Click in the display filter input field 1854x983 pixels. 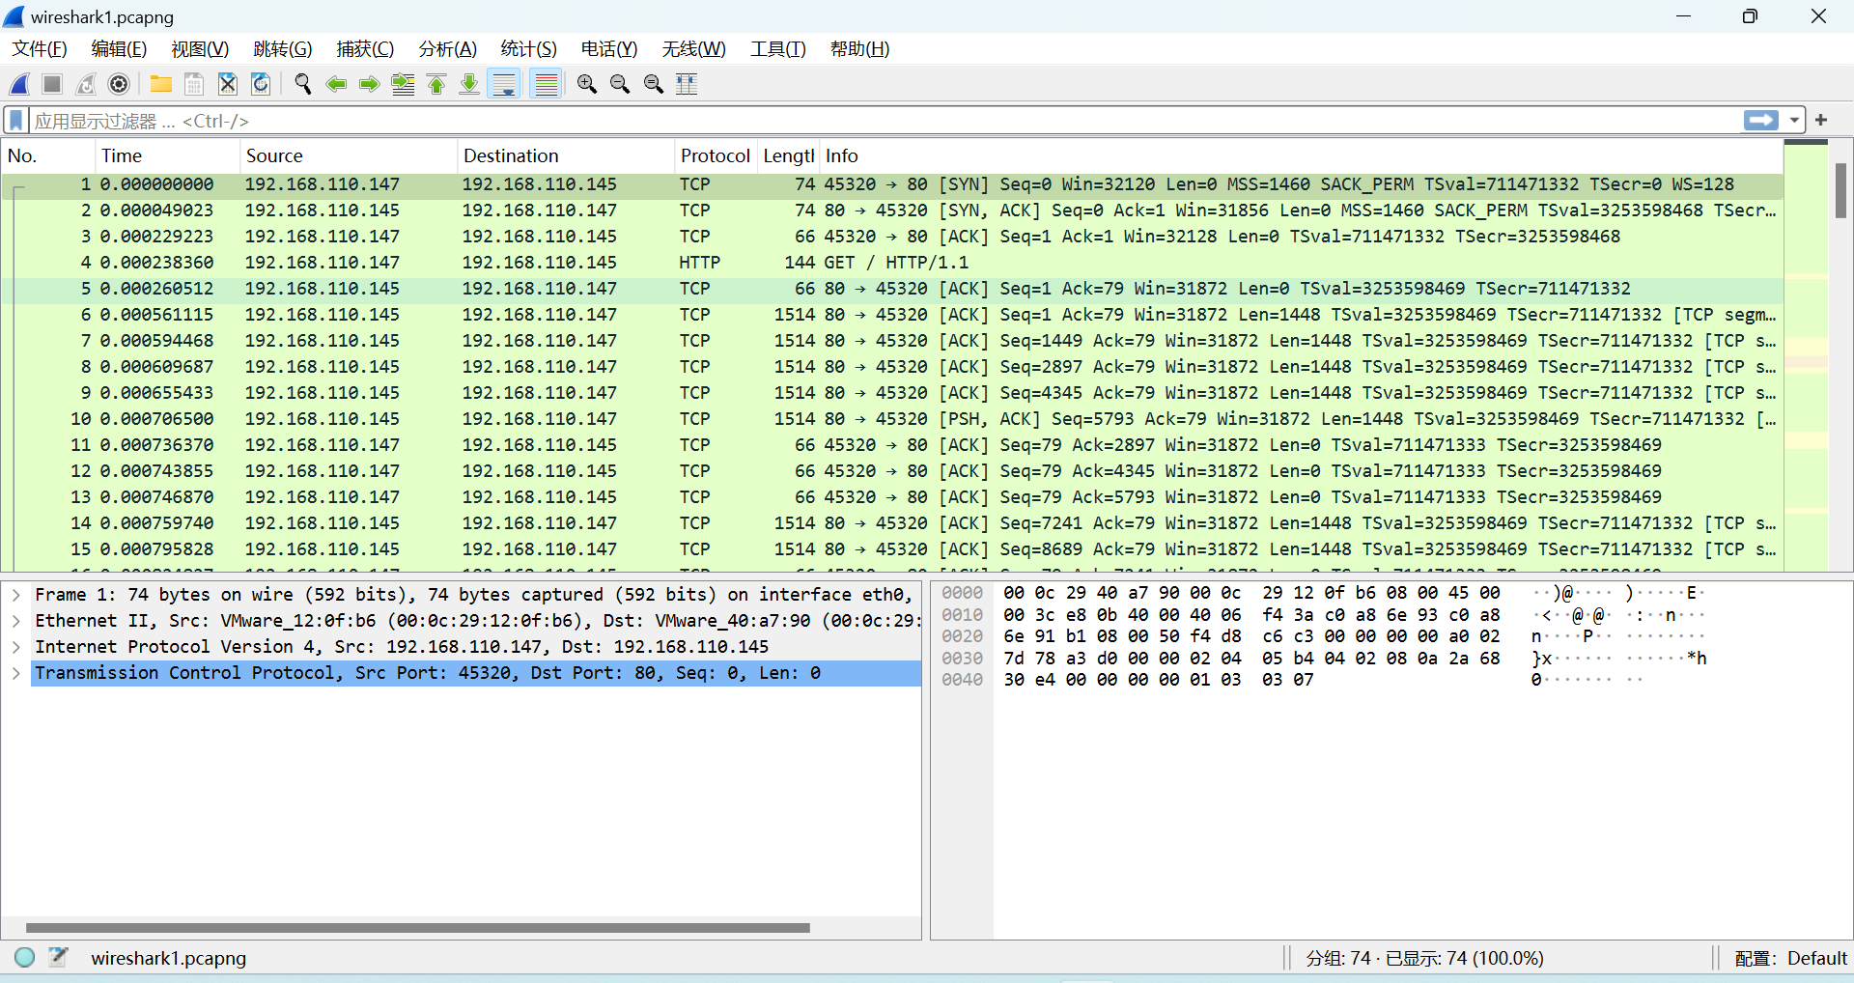click(884, 121)
